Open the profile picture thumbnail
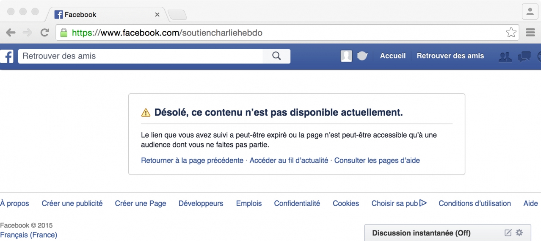541x241 pixels. coord(346,56)
